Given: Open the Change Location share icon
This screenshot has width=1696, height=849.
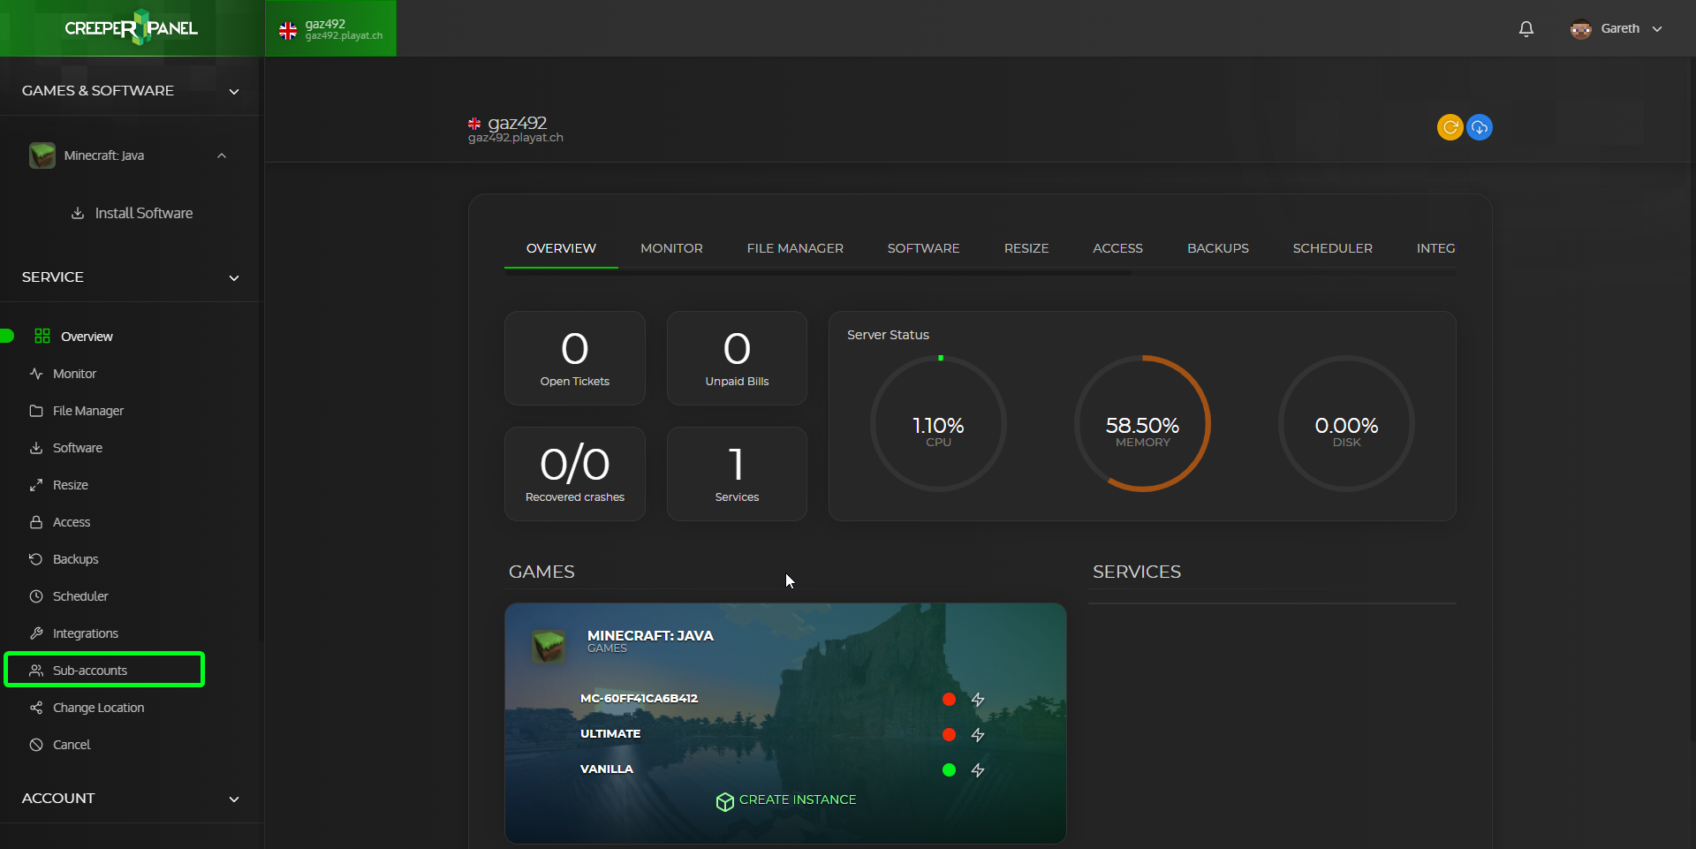Looking at the screenshot, I should coord(36,708).
